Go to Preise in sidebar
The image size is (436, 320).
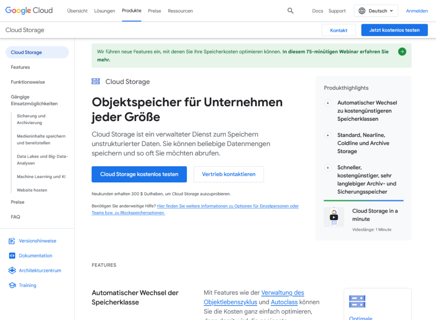(x=17, y=202)
